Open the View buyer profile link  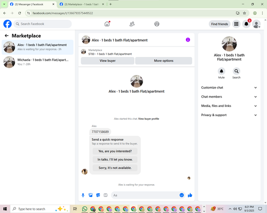click(x=148, y=119)
